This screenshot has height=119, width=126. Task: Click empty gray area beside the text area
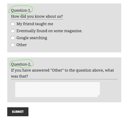[110, 90]
